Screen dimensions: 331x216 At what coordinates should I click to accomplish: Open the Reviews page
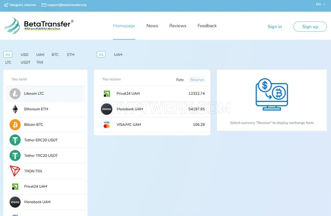(x=178, y=26)
